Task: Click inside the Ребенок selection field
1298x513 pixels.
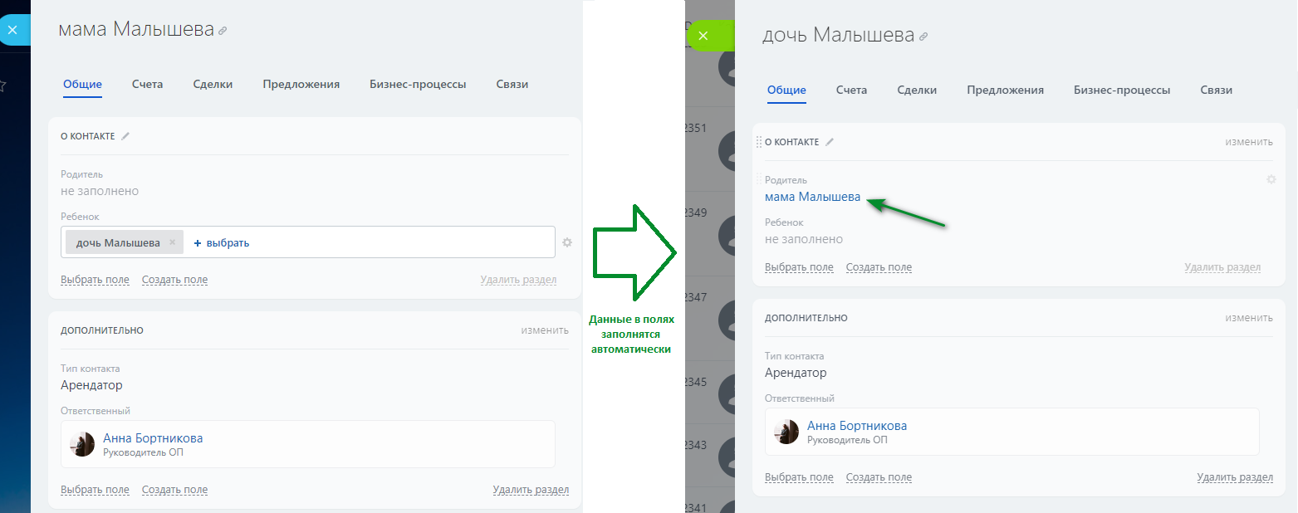Action: 399,242
